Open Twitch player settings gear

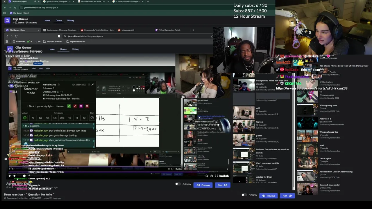(x=207, y=176)
